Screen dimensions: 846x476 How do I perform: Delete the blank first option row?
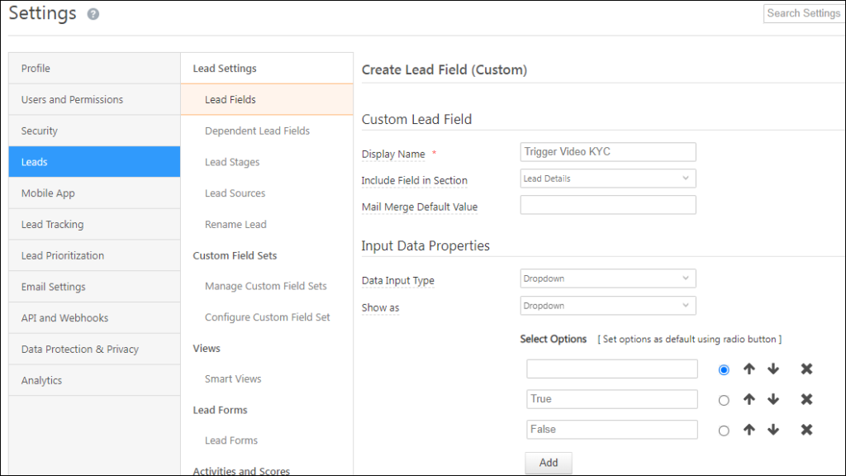[806, 369]
